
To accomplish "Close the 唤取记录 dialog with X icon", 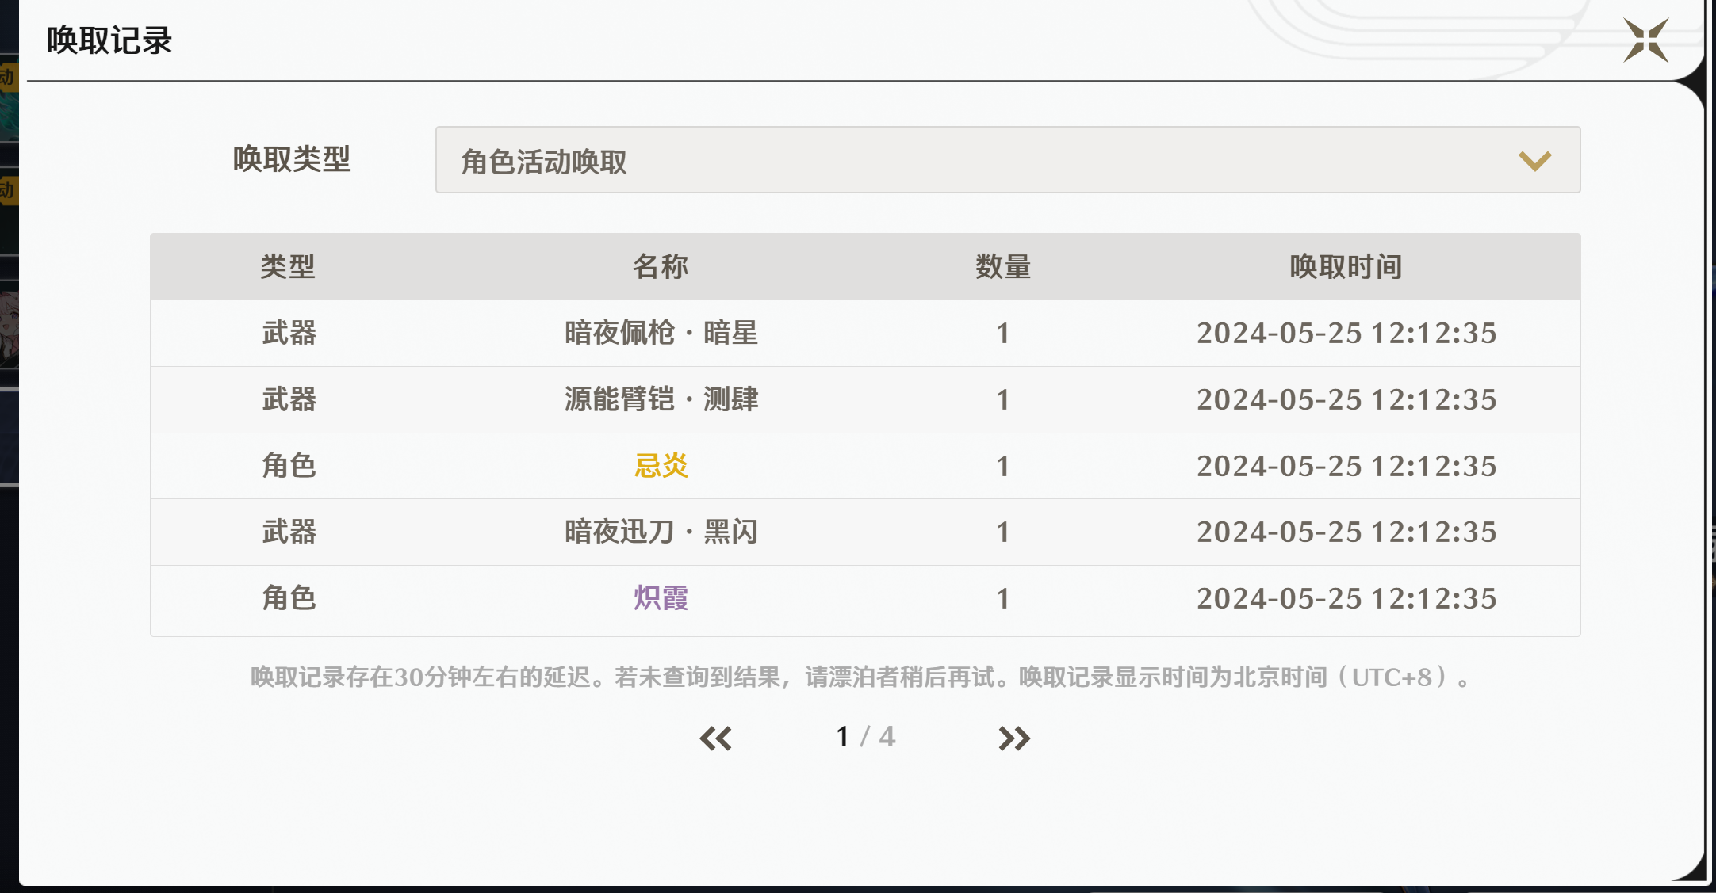I will [x=1645, y=40].
